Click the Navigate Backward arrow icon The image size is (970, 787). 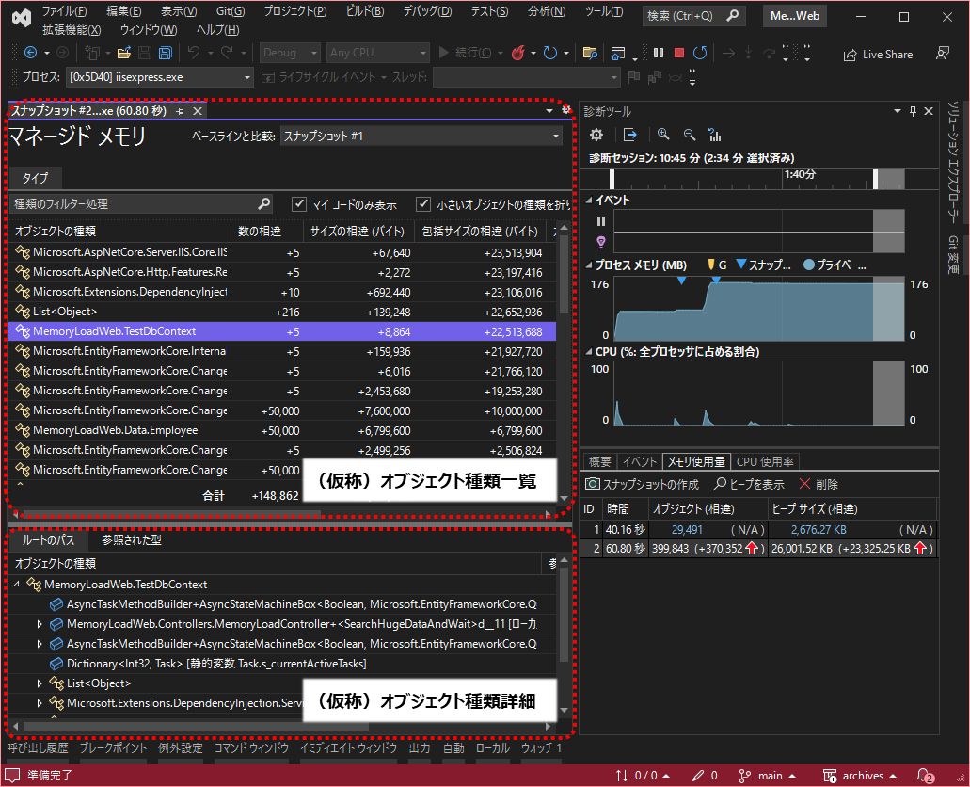point(30,54)
